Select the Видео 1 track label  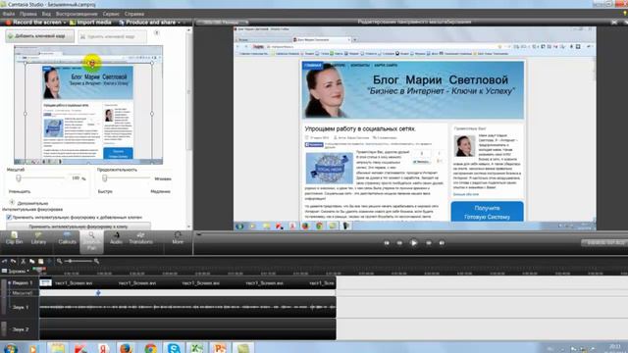point(22,283)
